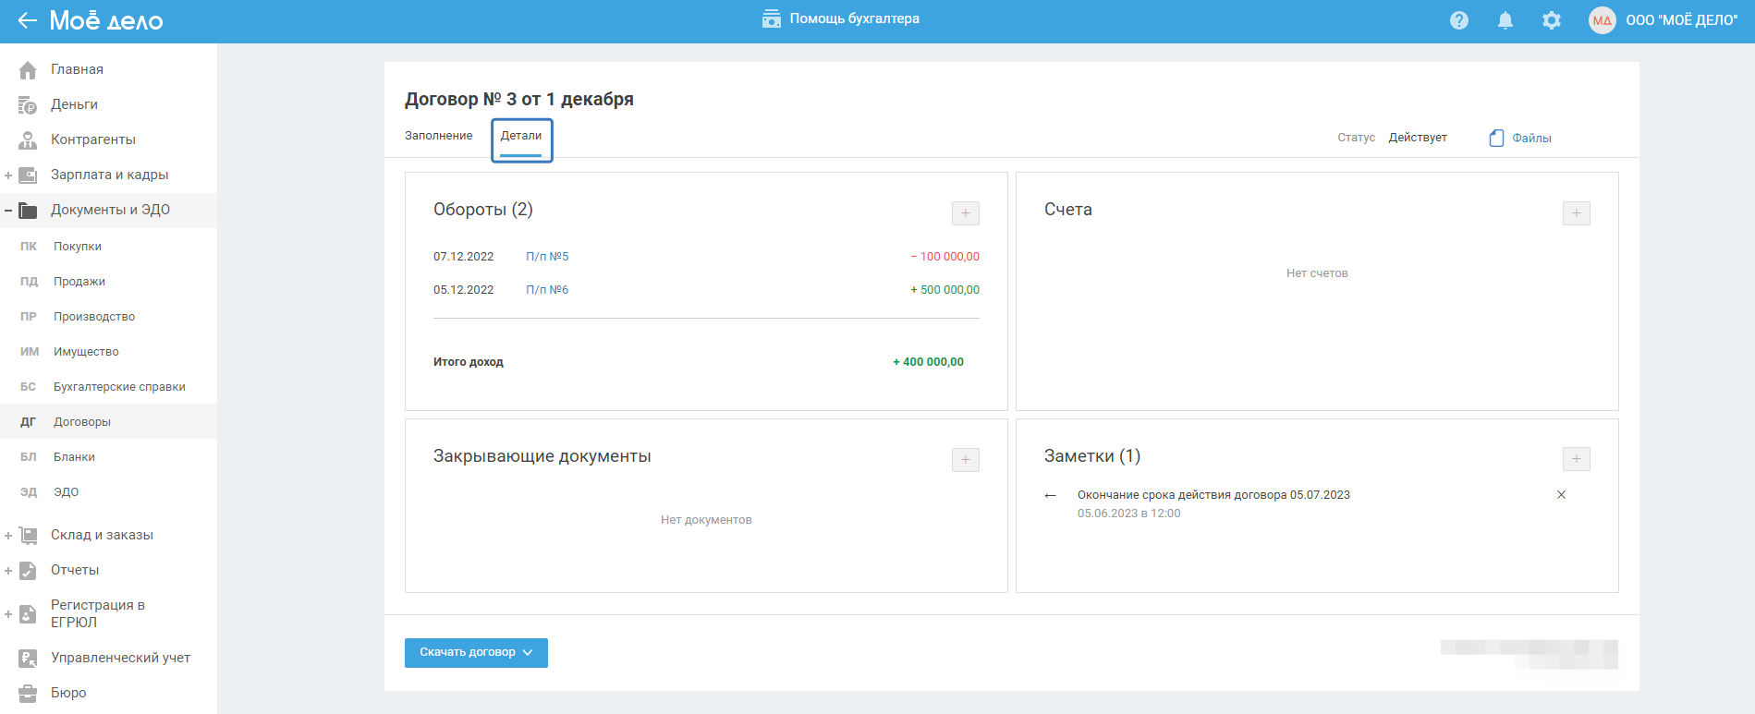Click the Зарплата и кадры wallet icon
1755x714 pixels.
pyautogui.click(x=28, y=175)
